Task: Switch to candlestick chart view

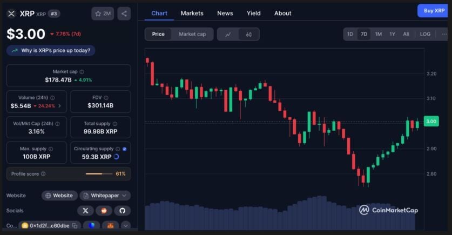Action: point(248,34)
